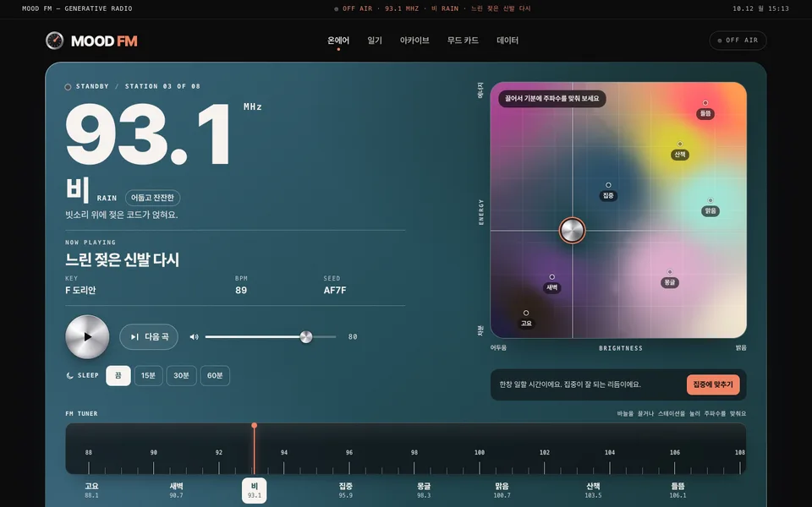Switch to the 데이터 tab
Image resolution: width=812 pixels, height=507 pixels.
[507, 41]
